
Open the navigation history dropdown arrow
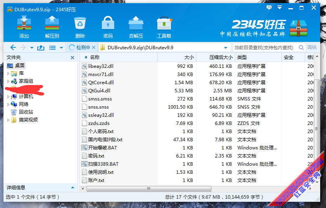point(32,48)
